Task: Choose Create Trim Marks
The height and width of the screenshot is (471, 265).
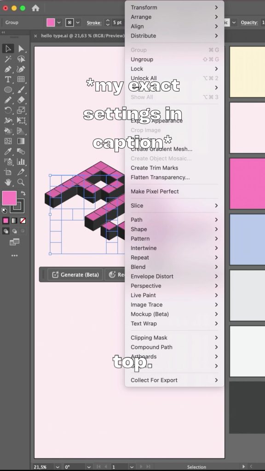Action: (174, 168)
